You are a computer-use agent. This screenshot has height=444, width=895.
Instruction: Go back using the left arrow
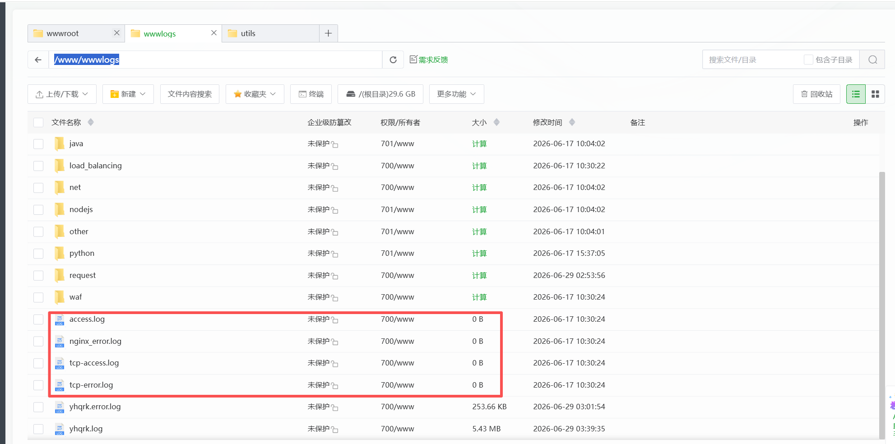(x=38, y=60)
